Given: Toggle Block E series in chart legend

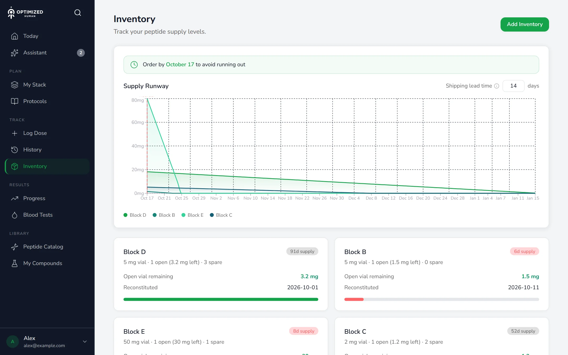Looking at the screenshot, I should point(192,215).
